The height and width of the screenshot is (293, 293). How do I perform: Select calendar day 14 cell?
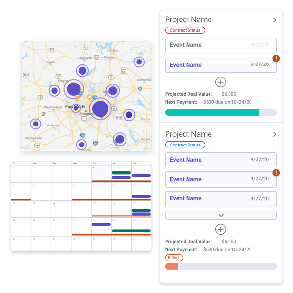coord(81,209)
